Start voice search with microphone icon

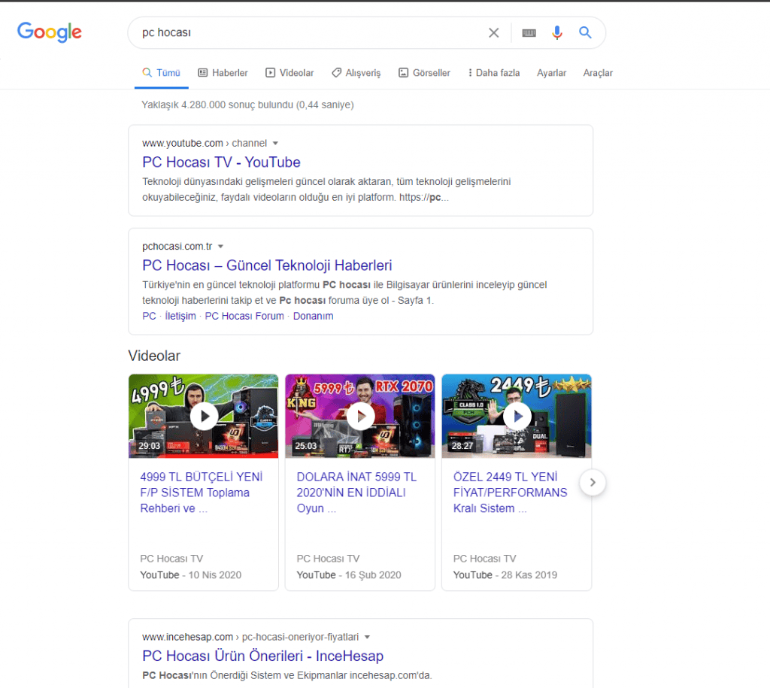click(x=556, y=32)
